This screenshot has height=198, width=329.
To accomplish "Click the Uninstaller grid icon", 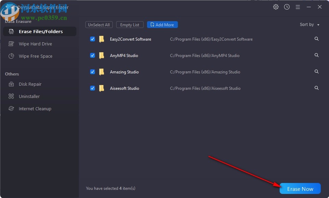I will click(x=11, y=96).
